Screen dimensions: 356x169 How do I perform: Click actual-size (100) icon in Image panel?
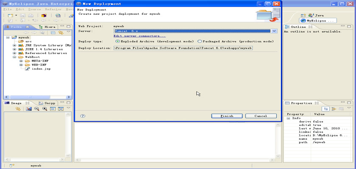53,109
